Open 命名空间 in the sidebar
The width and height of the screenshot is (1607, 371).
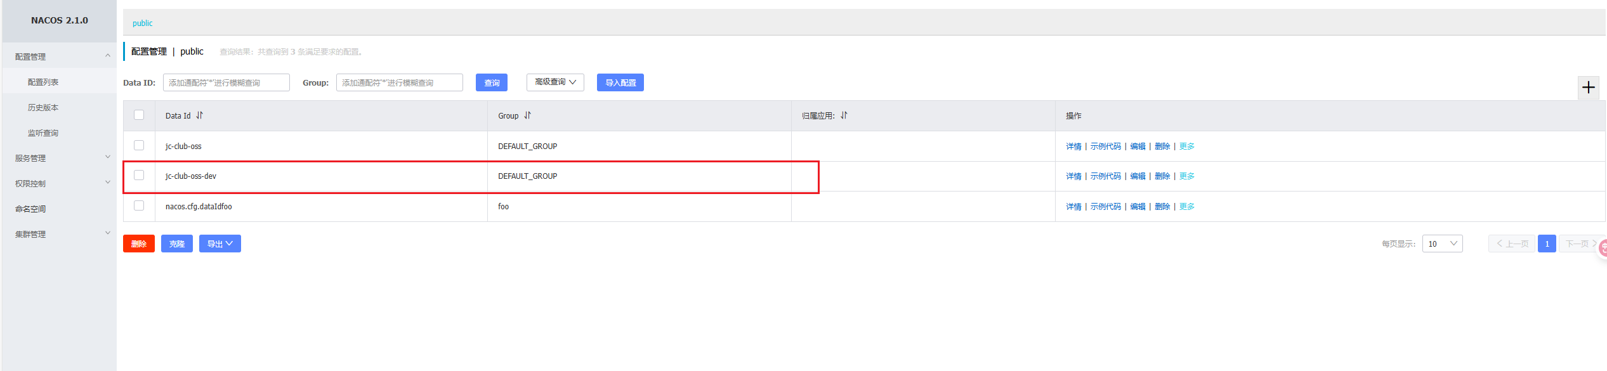point(30,209)
